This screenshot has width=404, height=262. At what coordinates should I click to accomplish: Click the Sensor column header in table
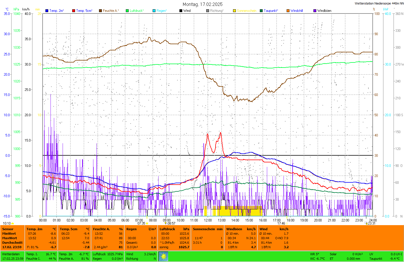[8, 229]
